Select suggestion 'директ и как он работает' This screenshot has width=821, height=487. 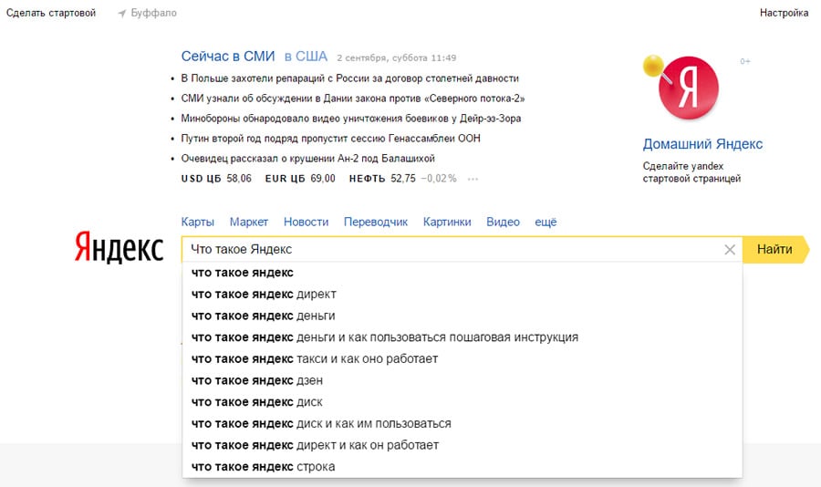coord(462,445)
